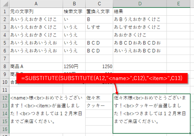Click merged cell D12 with '佐々木様' result
194x136 pixels.
pos(152,114)
